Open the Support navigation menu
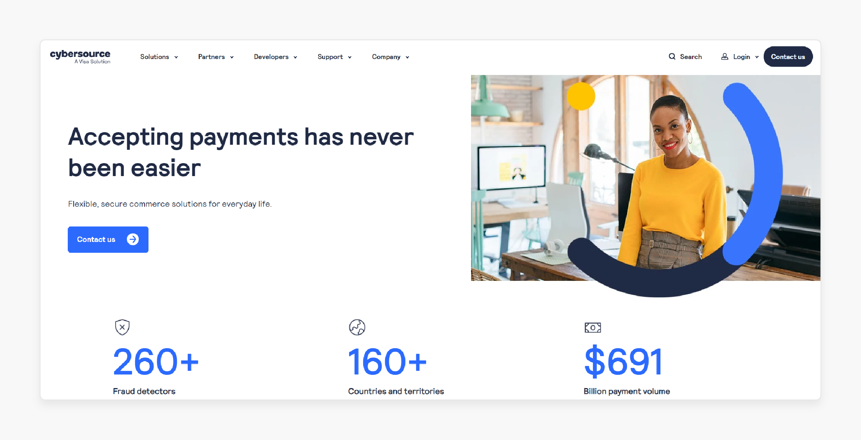Screen dimensions: 861x440 (x=335, y=56)
